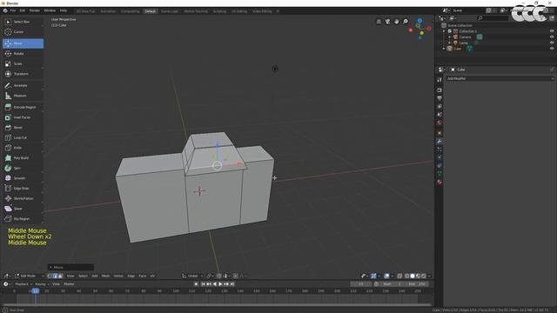Select the Loop Cut tool
Viewport: 557px width, 313px height.
pos(23,137)
